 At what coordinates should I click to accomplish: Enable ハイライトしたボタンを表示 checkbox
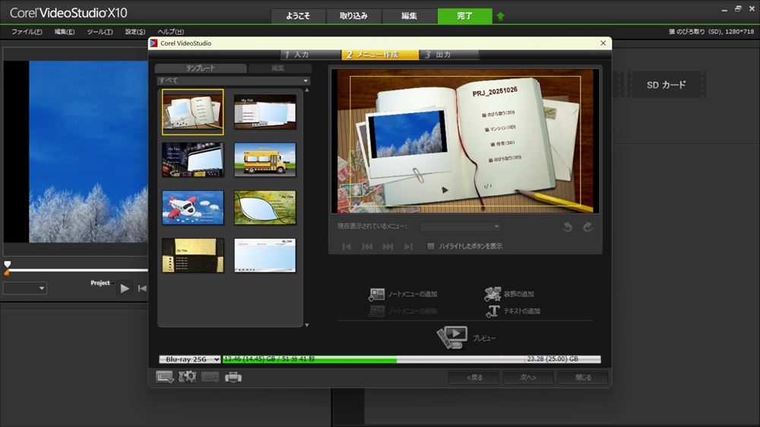point(431,246)
